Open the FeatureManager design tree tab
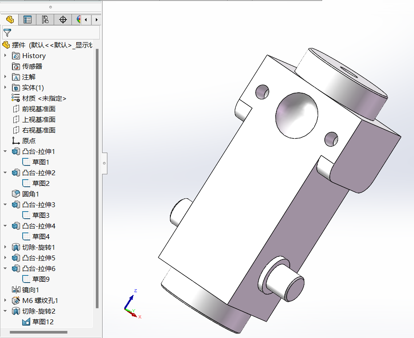Viewport: 414px width, 338px height. pos(10,20)
